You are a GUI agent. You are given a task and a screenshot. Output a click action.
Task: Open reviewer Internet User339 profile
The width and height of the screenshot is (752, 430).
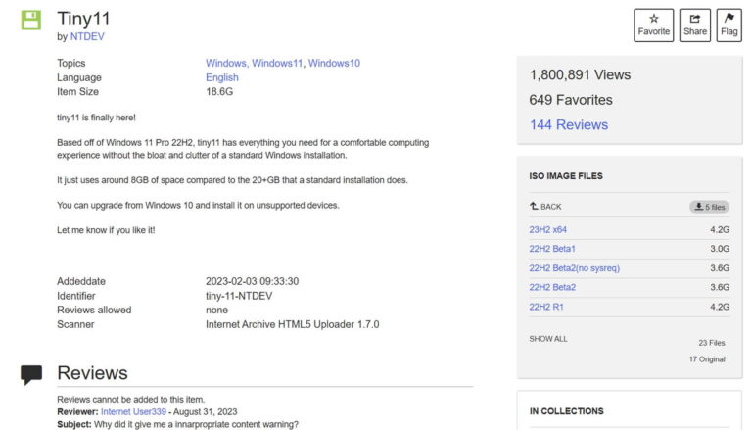click(x=133, y=411)
